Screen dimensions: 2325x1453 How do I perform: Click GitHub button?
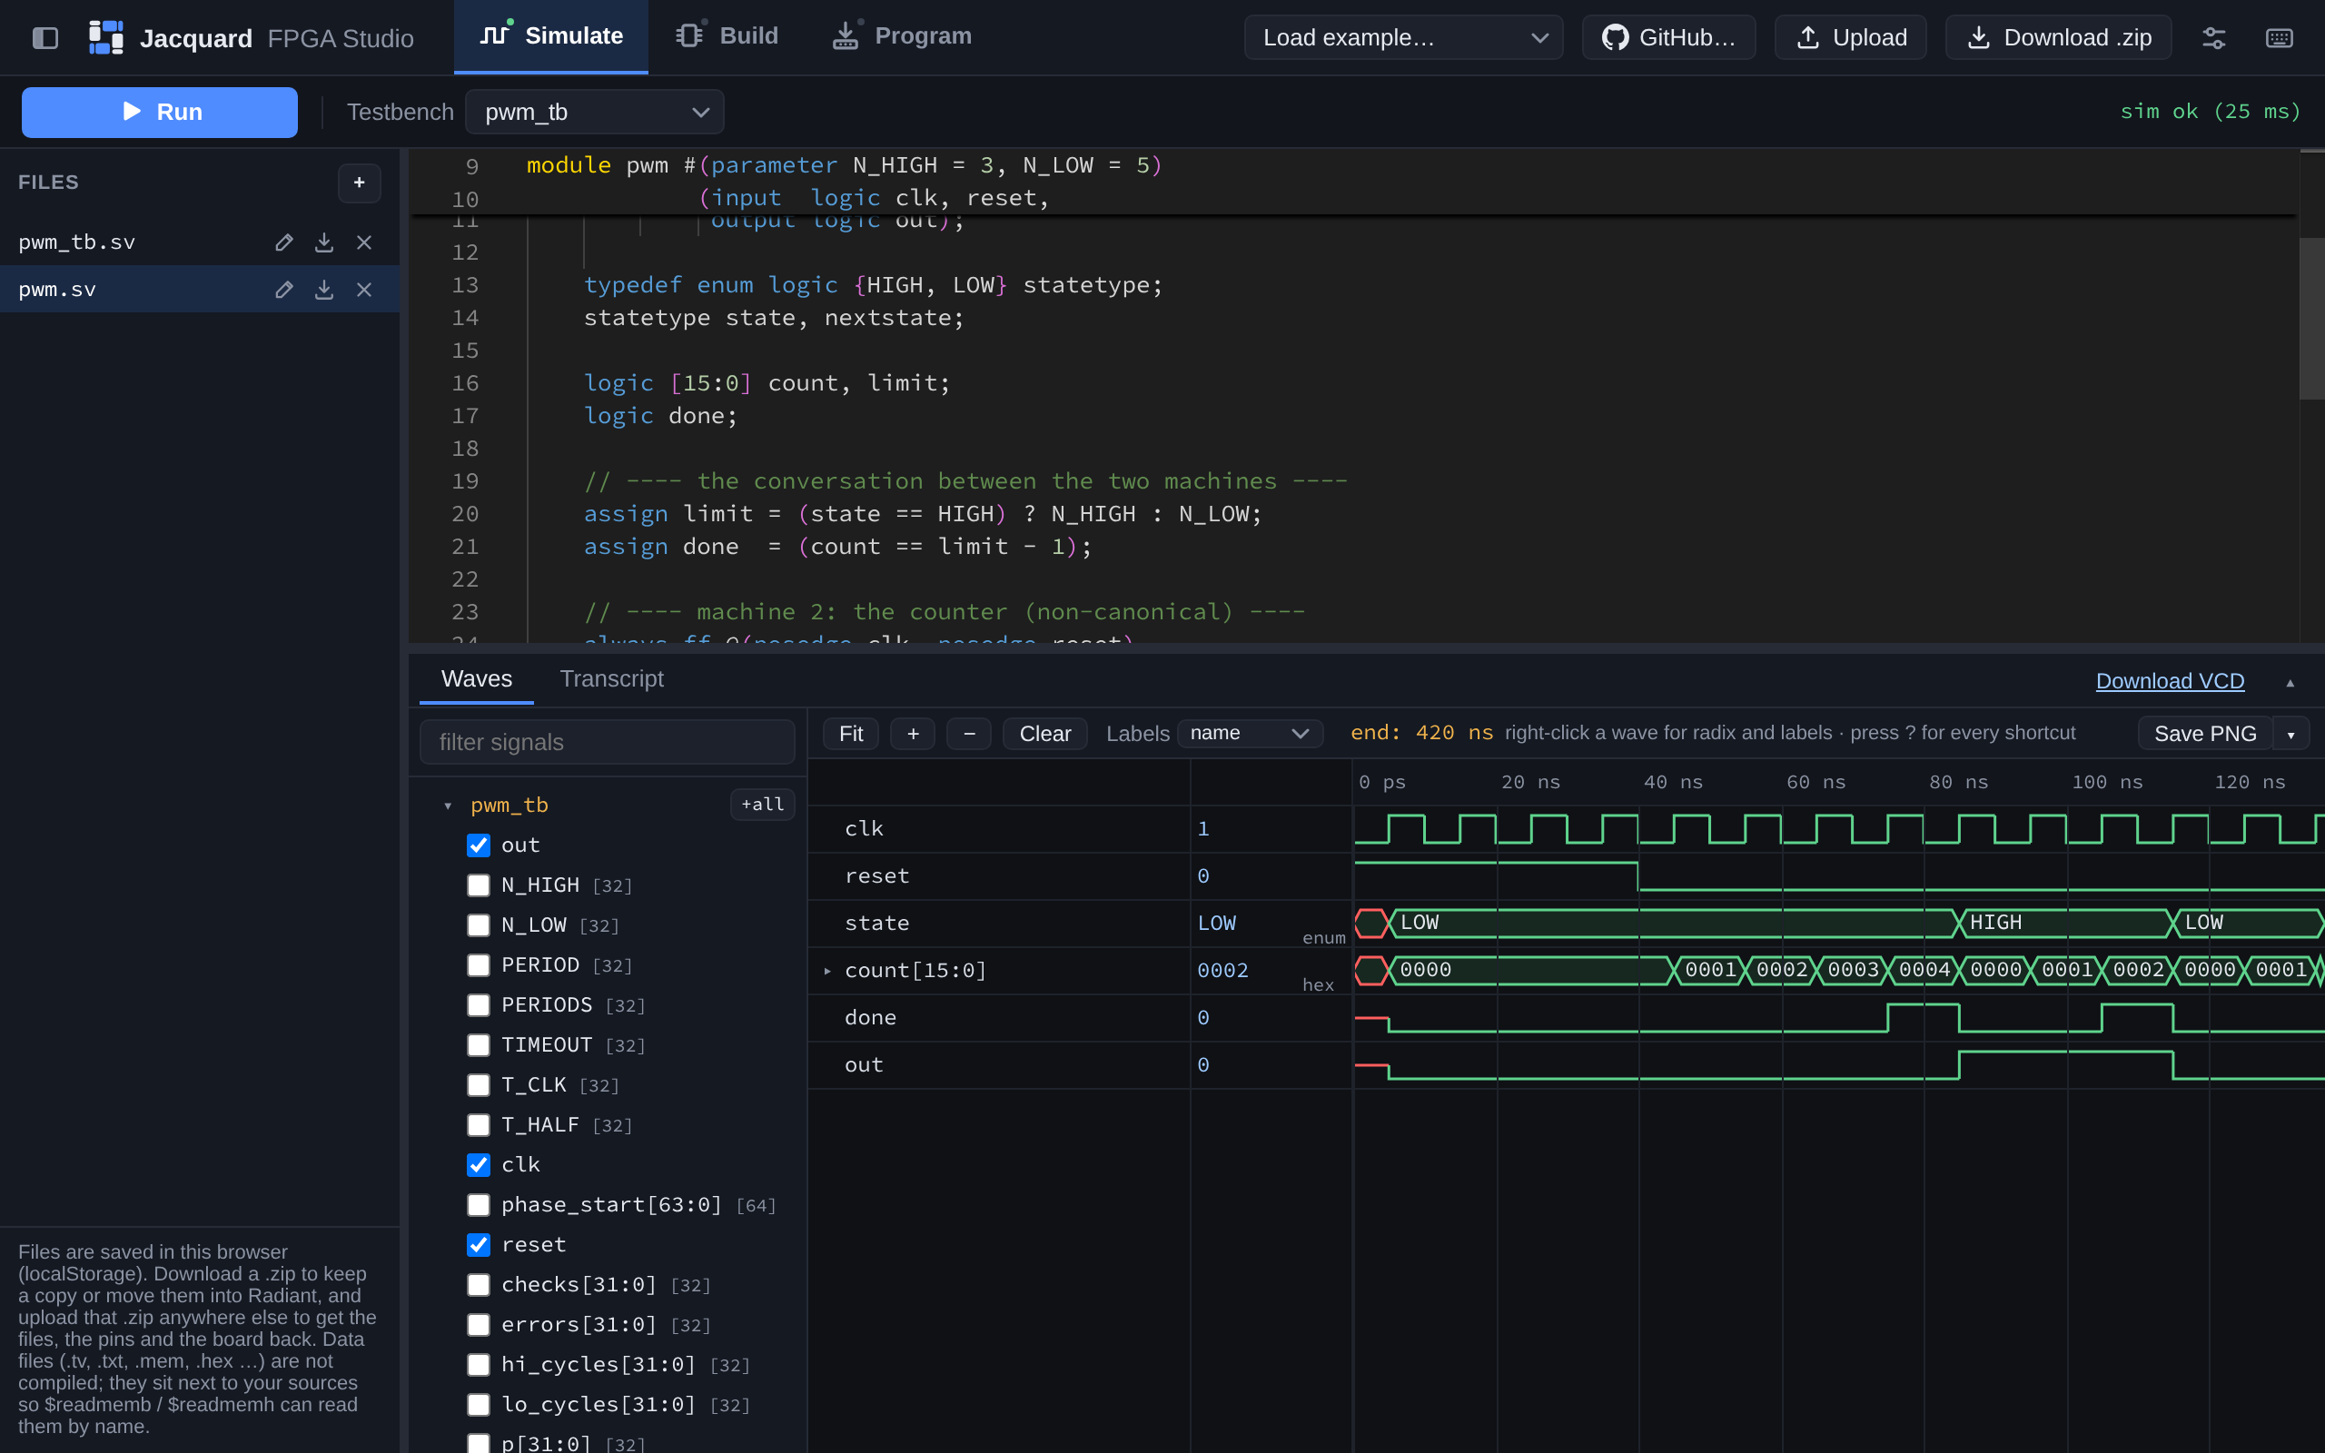click(1668, 37)
